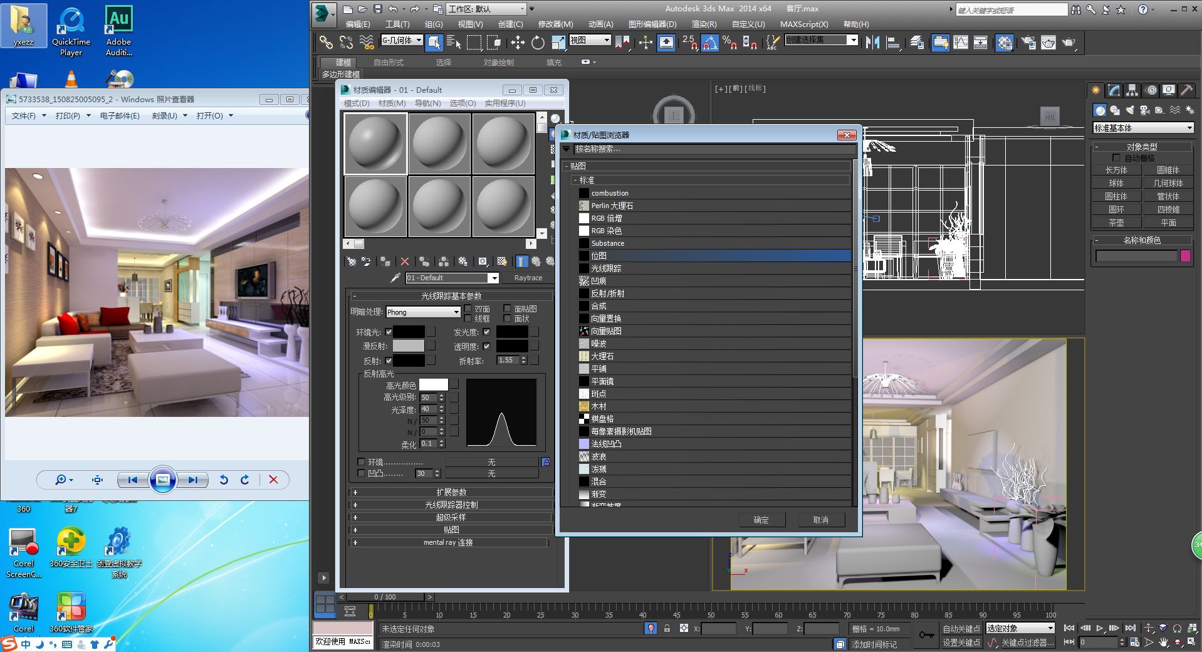Click the 长方体 box primitive button
1202x652 pixels.
1116,170
